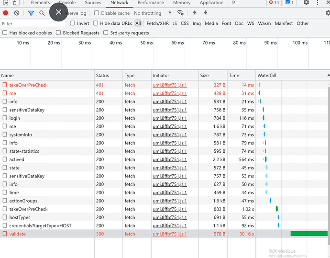Click the import HAR upload arrow
The width and height of the screenshot is (330, 258).
(x=194, y=13)
